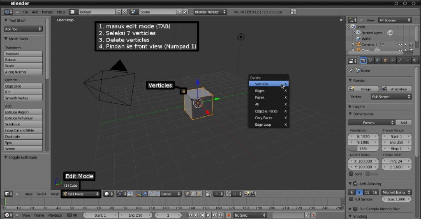421x219 pixels.
Task: Open the Object Constraints chain tab
Action: [393, 60]
